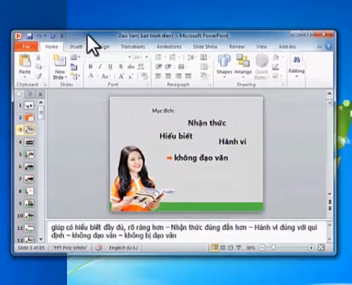Click the fit slide to window icon
352x285 pixels.
click(321, 247)
